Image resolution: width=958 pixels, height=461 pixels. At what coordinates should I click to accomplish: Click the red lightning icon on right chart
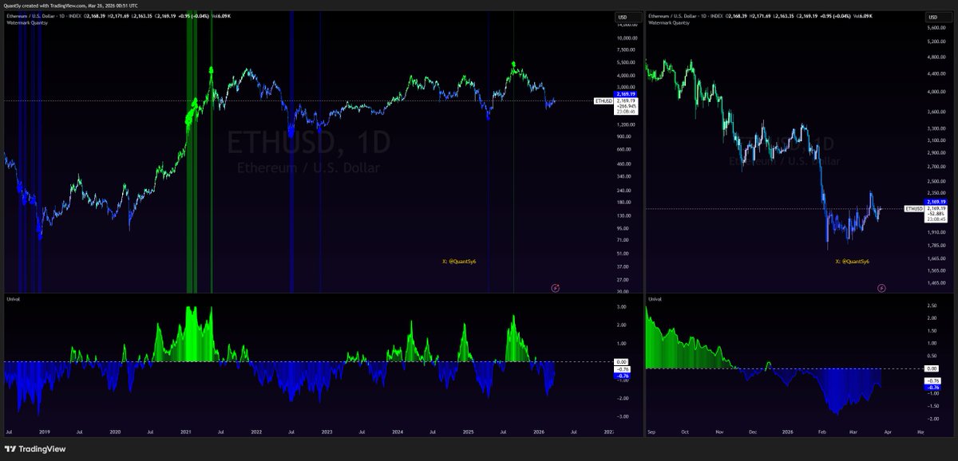click(881, 286)
